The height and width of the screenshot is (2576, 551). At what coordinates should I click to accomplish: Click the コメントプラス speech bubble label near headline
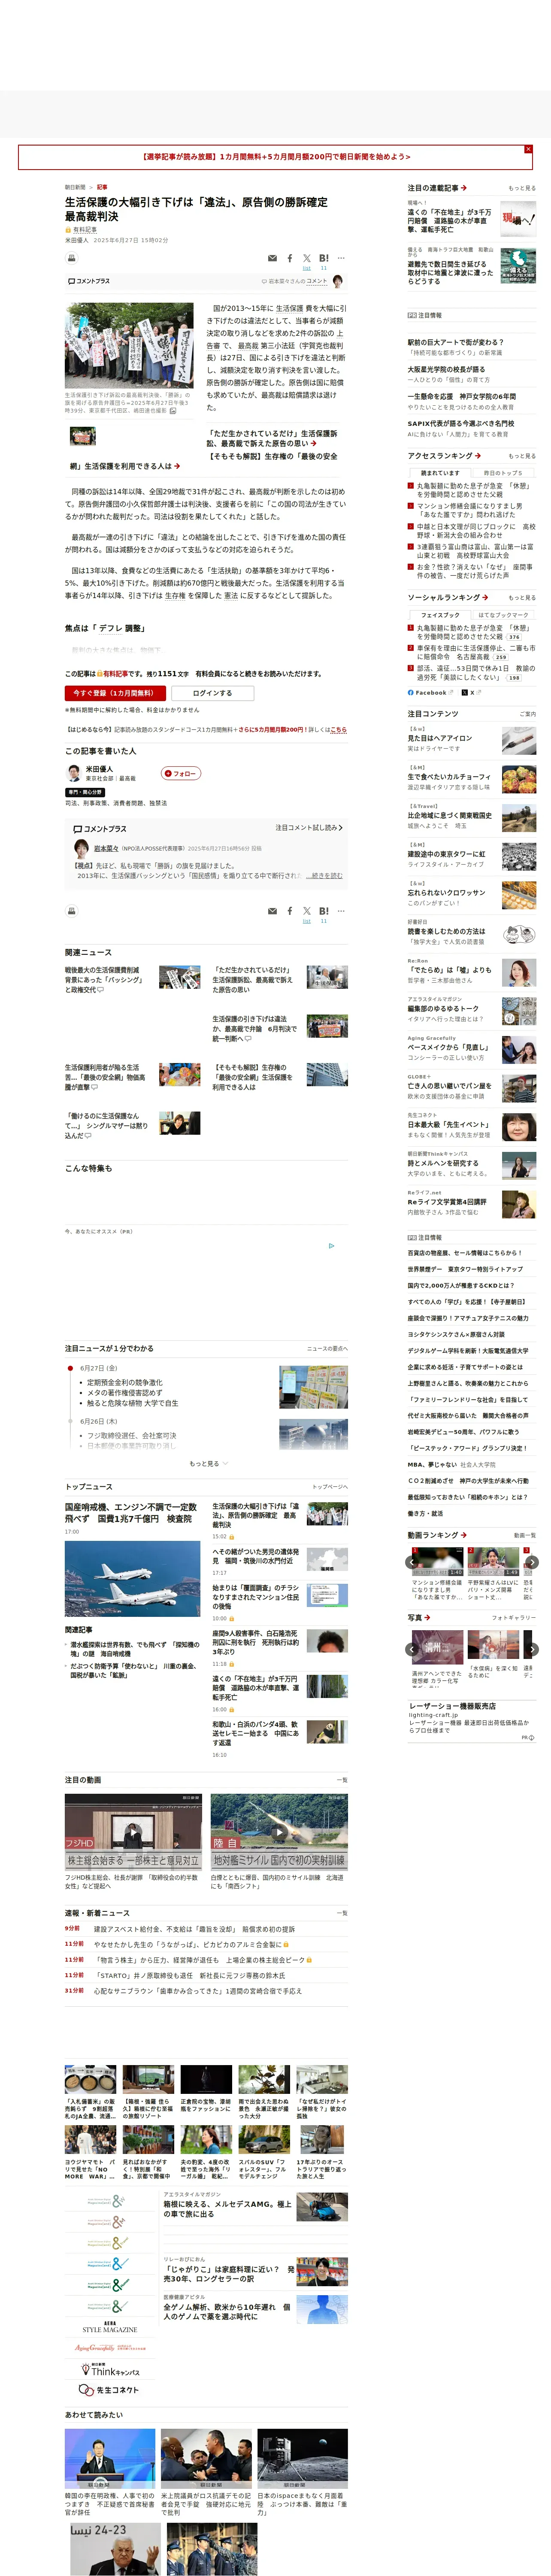pyautogui.click(x=89, y=281)
